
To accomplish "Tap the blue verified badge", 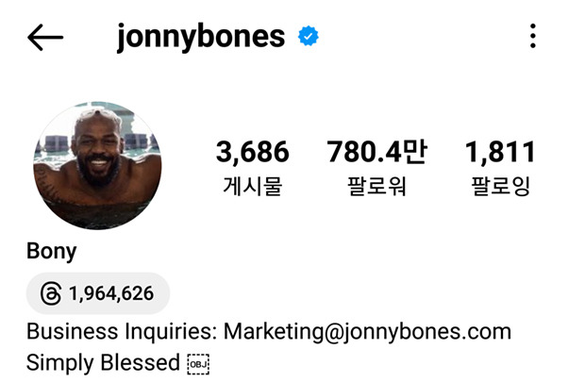I will [309, 36].
